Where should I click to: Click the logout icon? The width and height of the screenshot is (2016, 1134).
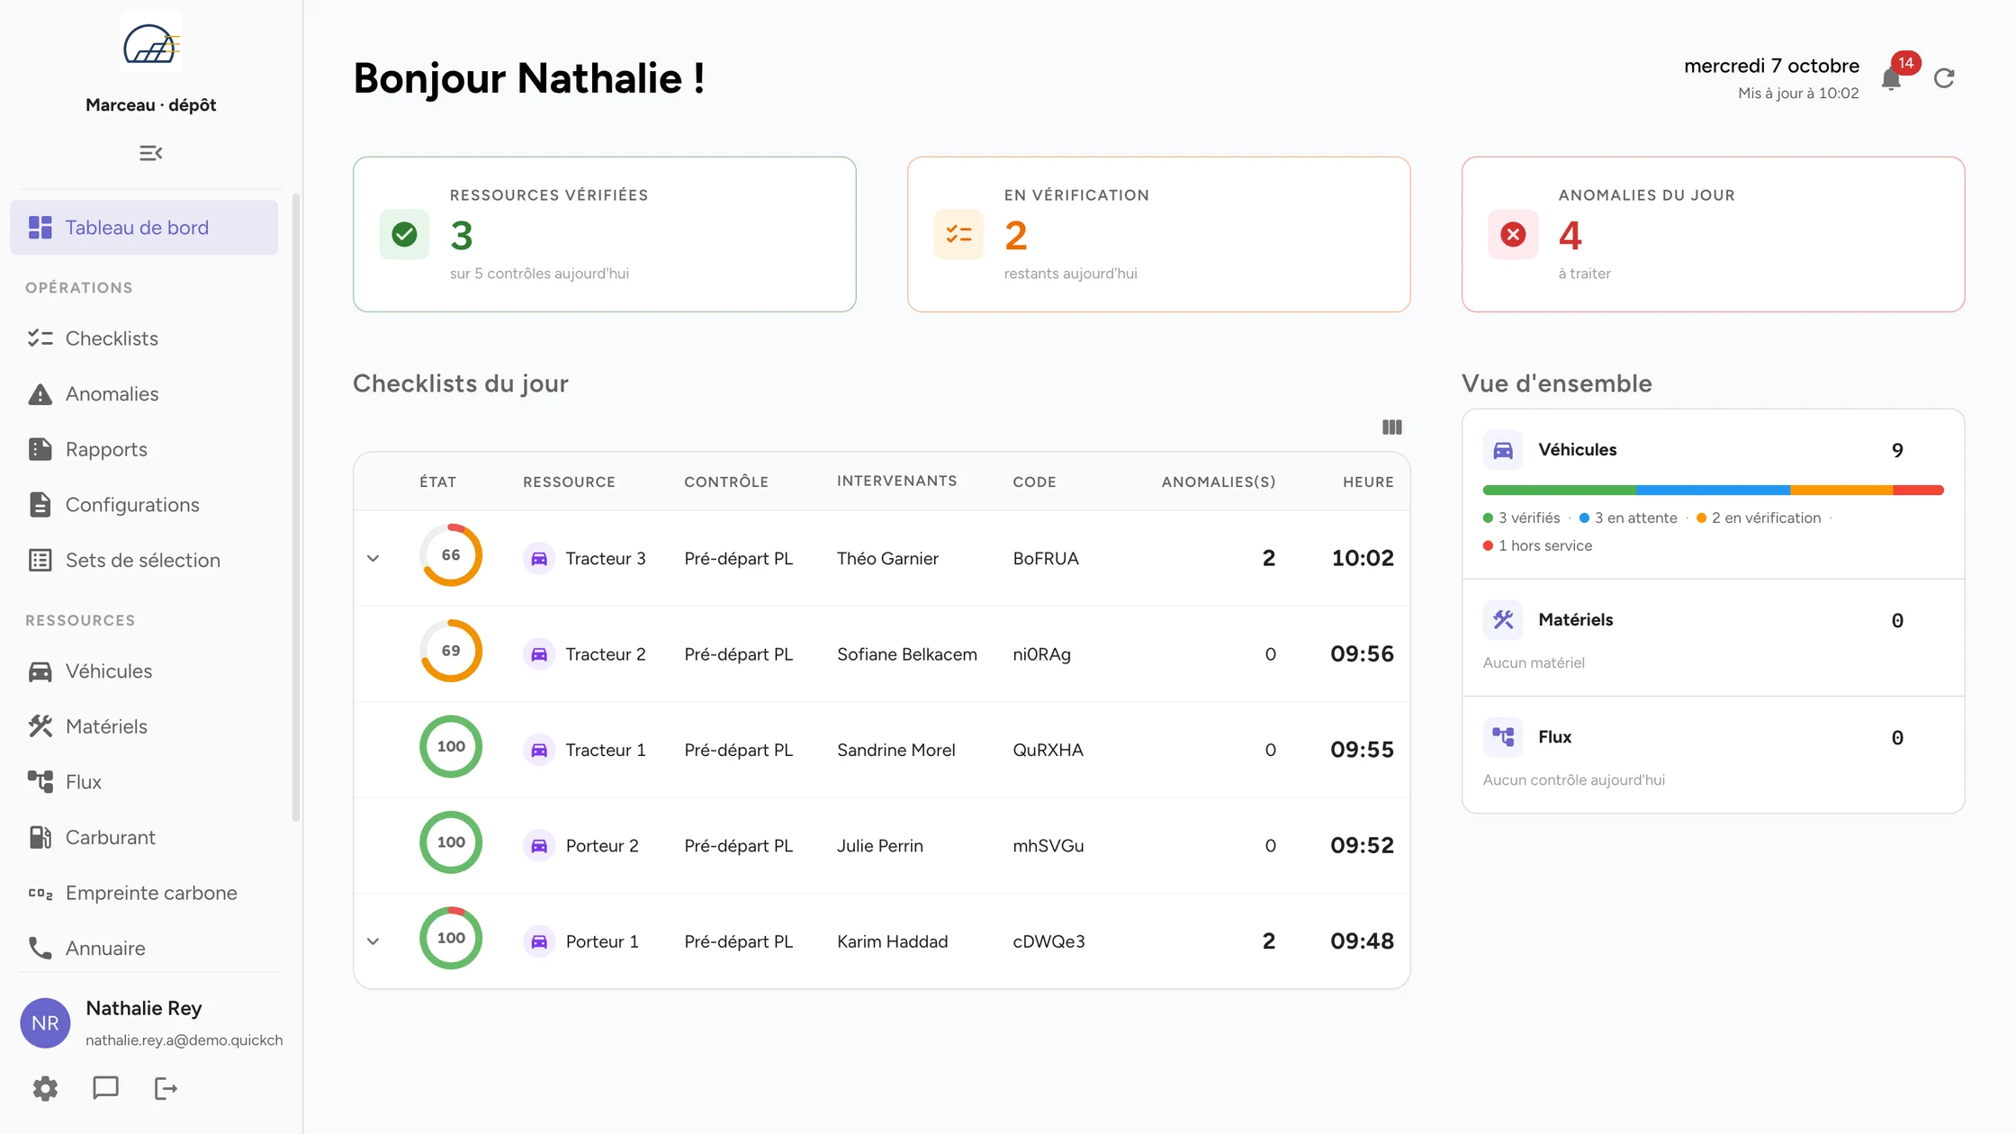pyautogui.click(x=166, y=1088)
